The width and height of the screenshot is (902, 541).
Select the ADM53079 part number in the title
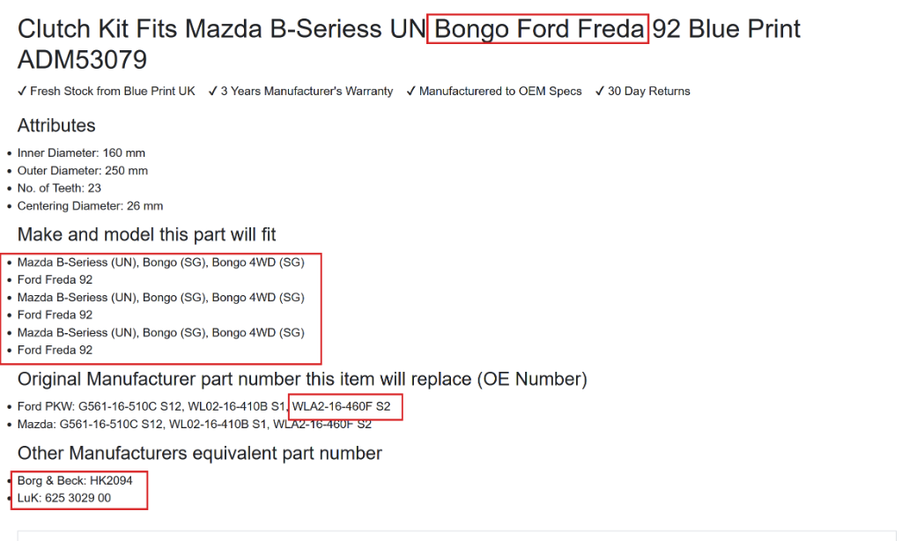(x=82, y=60)
